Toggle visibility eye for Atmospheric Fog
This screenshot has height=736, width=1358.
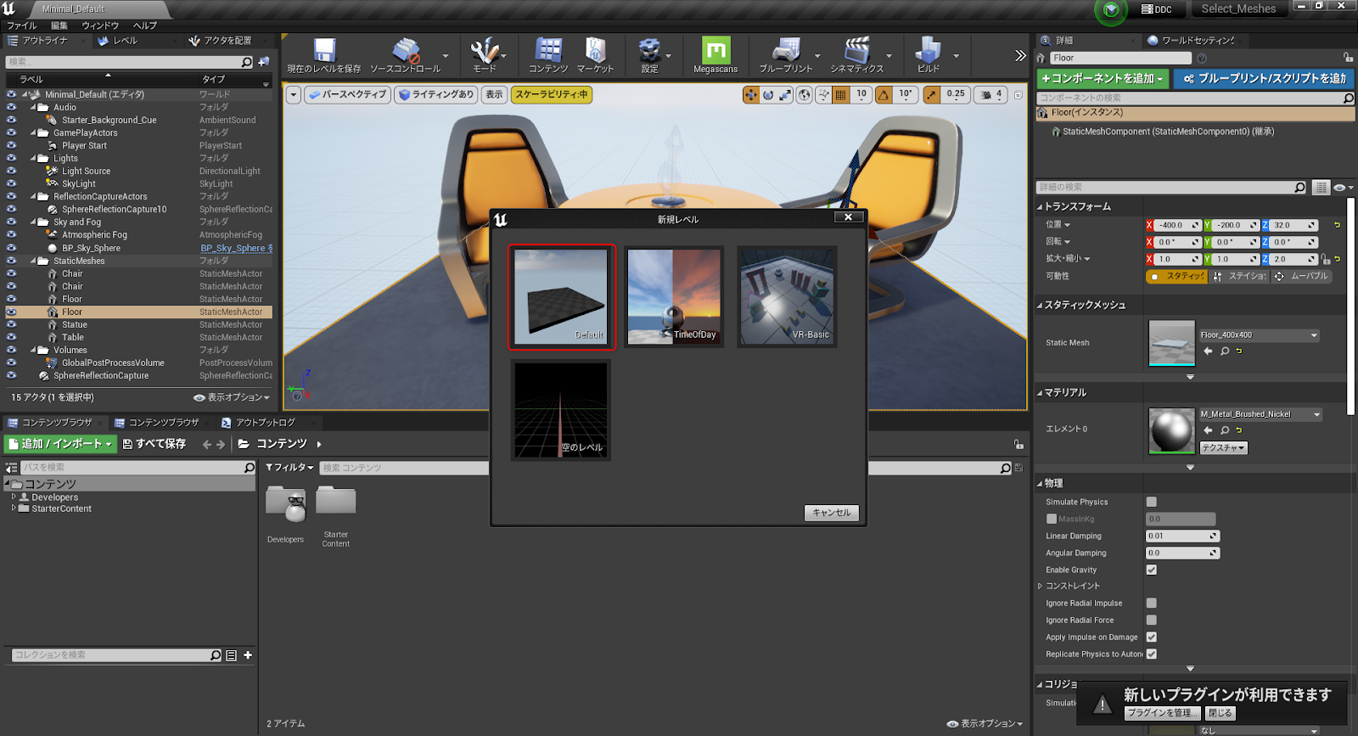coord(11,234)
